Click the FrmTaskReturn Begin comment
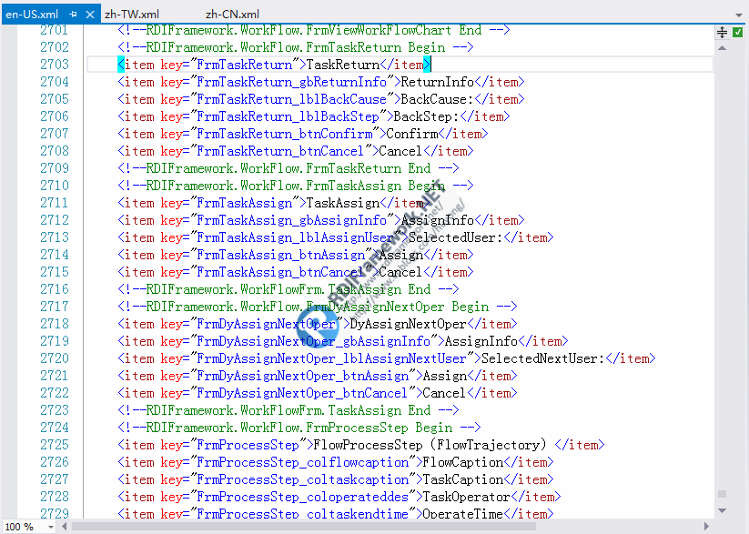Screen dimensions: 749x534 [x=295, y=47]
